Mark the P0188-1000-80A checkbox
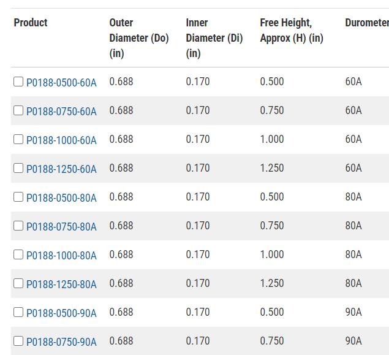Image resolution: width=389 pixels, height=355 pixels. (x=18, y=254)
